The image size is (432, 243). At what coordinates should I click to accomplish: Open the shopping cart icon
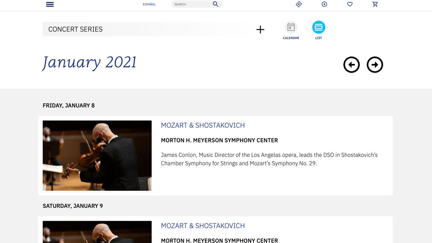coord(375,4)
